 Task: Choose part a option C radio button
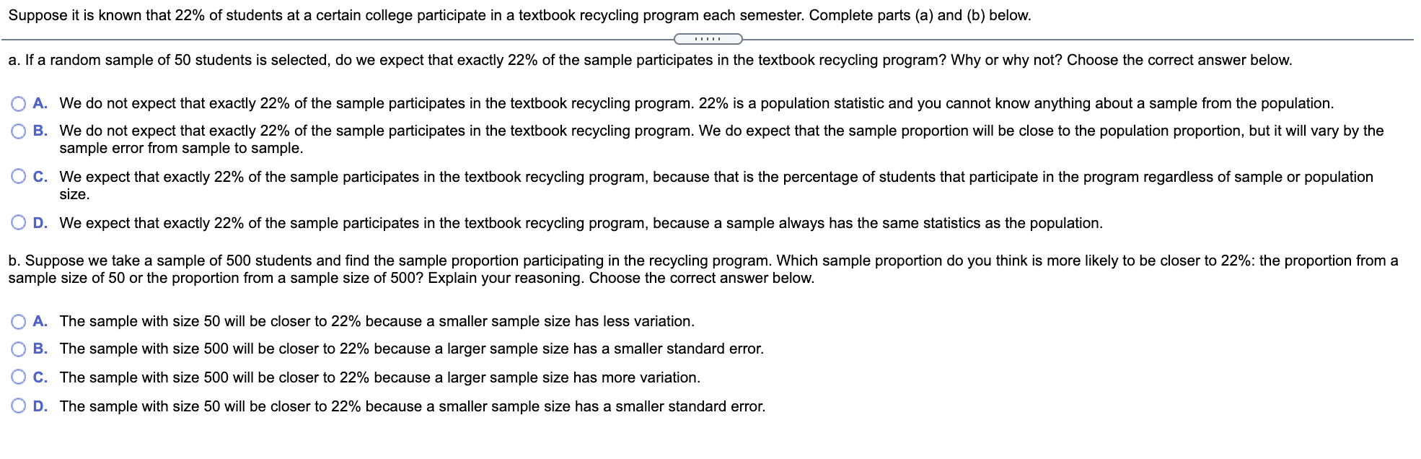[19, 178]
